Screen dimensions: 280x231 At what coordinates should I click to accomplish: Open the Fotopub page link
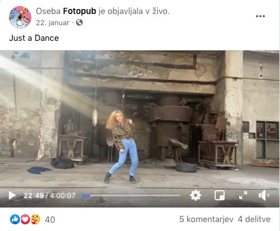tap(79, 11)
